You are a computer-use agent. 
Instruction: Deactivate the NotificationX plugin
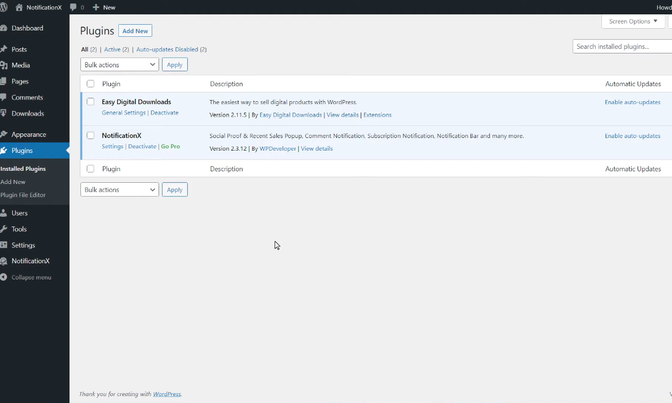point(142,147)
